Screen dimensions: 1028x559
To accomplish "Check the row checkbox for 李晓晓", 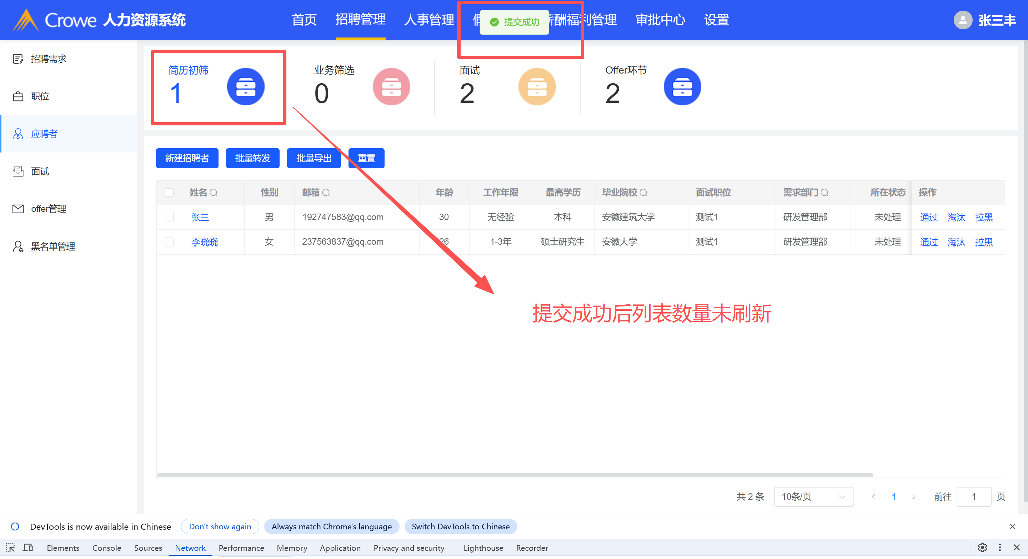I will (169, 242).
